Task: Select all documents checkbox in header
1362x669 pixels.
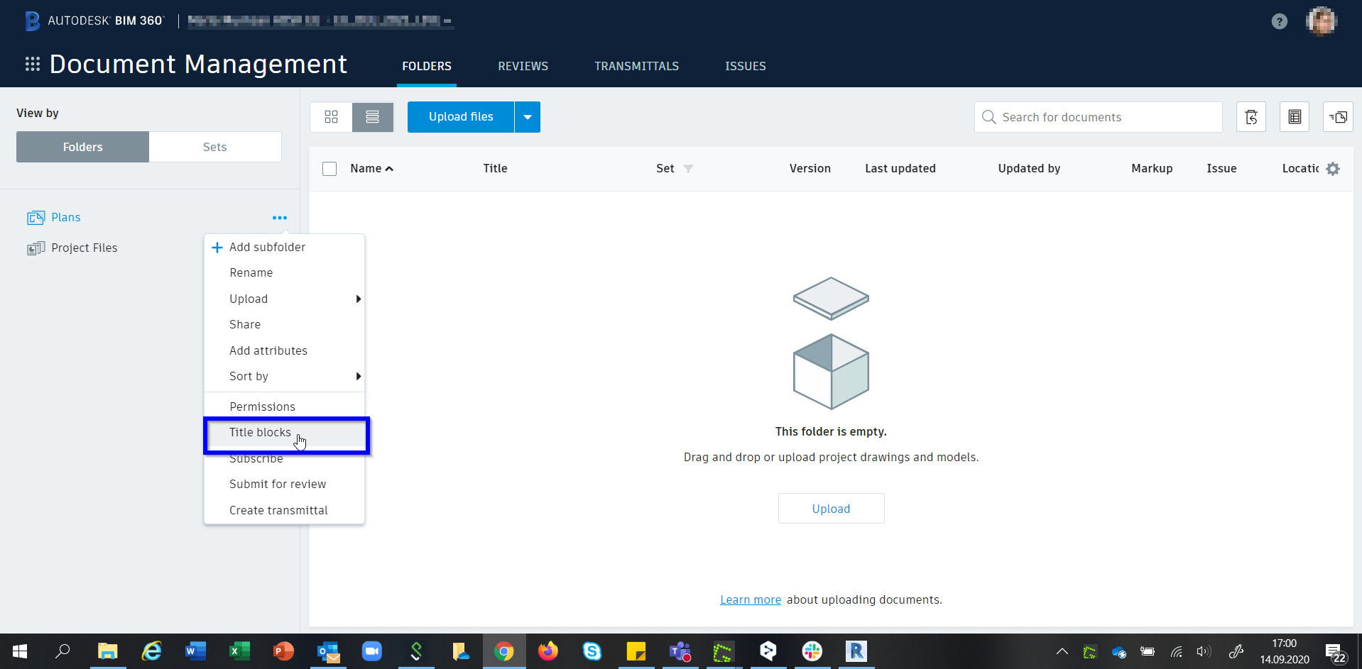Action: click(329, 169)
